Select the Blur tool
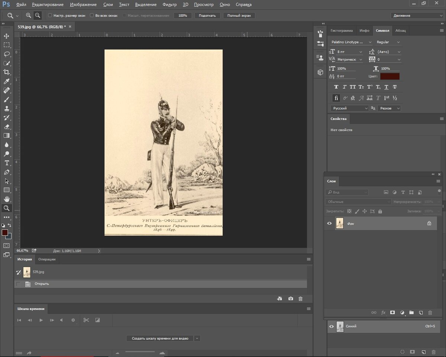This screenshot has width=446, height=357. coord(6,145)
